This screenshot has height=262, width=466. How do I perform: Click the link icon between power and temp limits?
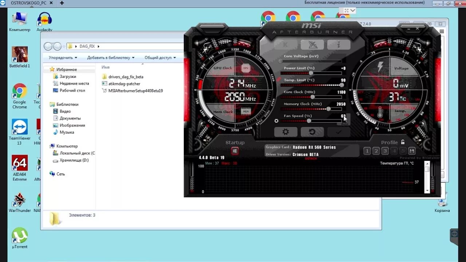click(x=279, y=79)
